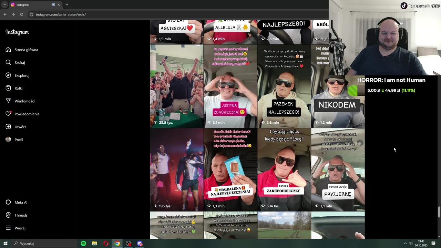
Task: Open the Profil avatar picture
Action: 8,139
